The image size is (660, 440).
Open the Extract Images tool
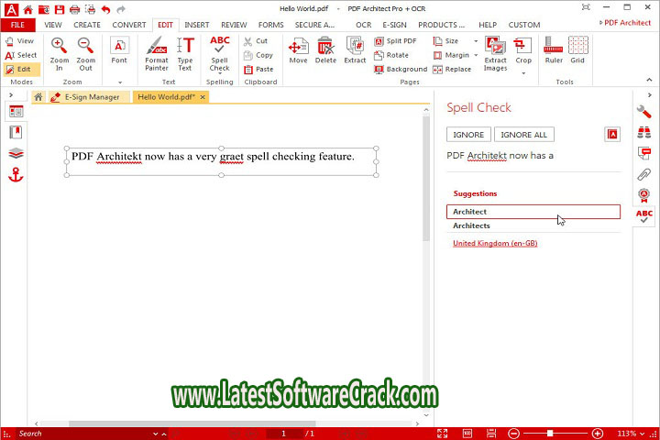pos(495,53)
